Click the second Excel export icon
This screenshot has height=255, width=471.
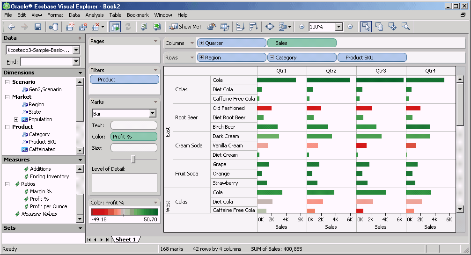pyautogui.click(x=157, y=27)
